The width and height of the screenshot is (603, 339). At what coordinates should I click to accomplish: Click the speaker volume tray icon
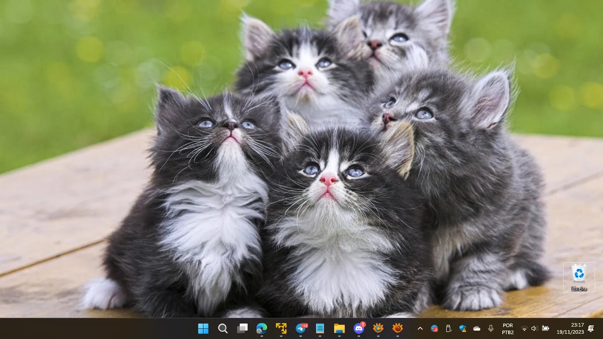coord(535,328)
